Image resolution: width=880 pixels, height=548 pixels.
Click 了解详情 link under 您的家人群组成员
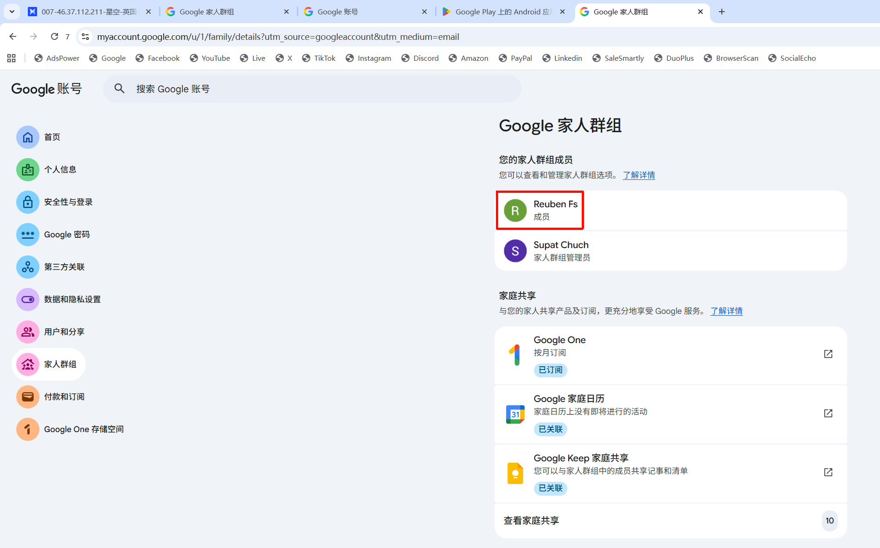(x=639, y=175)
